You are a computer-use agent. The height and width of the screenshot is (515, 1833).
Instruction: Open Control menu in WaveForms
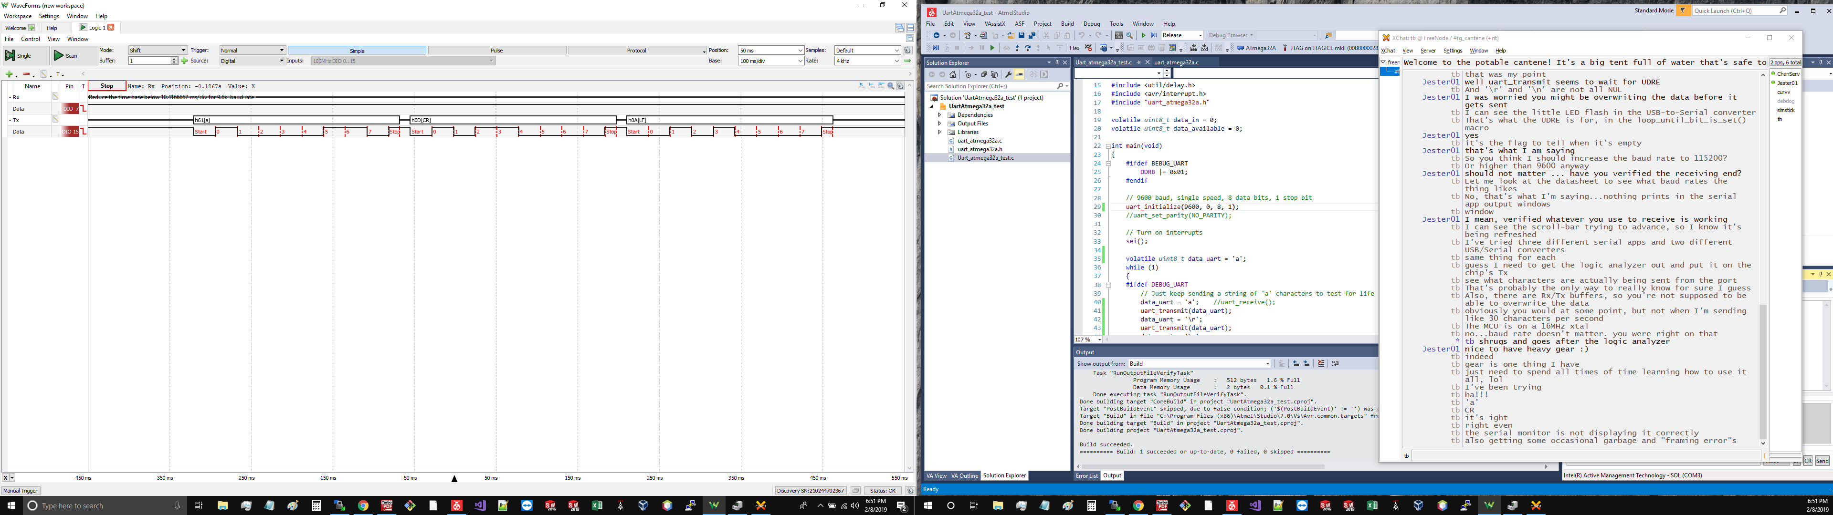tap(31, 39)
